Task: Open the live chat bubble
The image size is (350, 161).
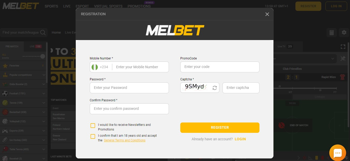Action: pyautogui.click(x=338, y=153)
